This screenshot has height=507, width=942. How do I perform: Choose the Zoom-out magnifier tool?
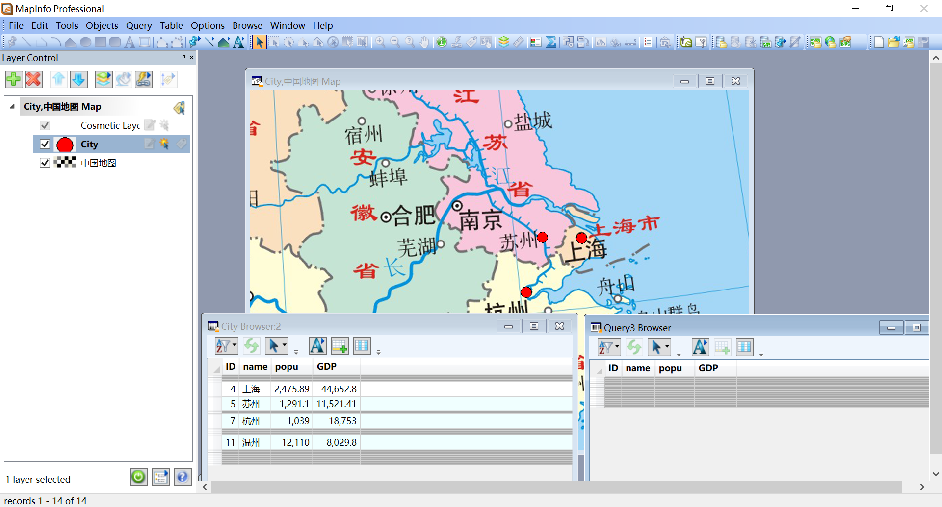[x=395, y=42]
